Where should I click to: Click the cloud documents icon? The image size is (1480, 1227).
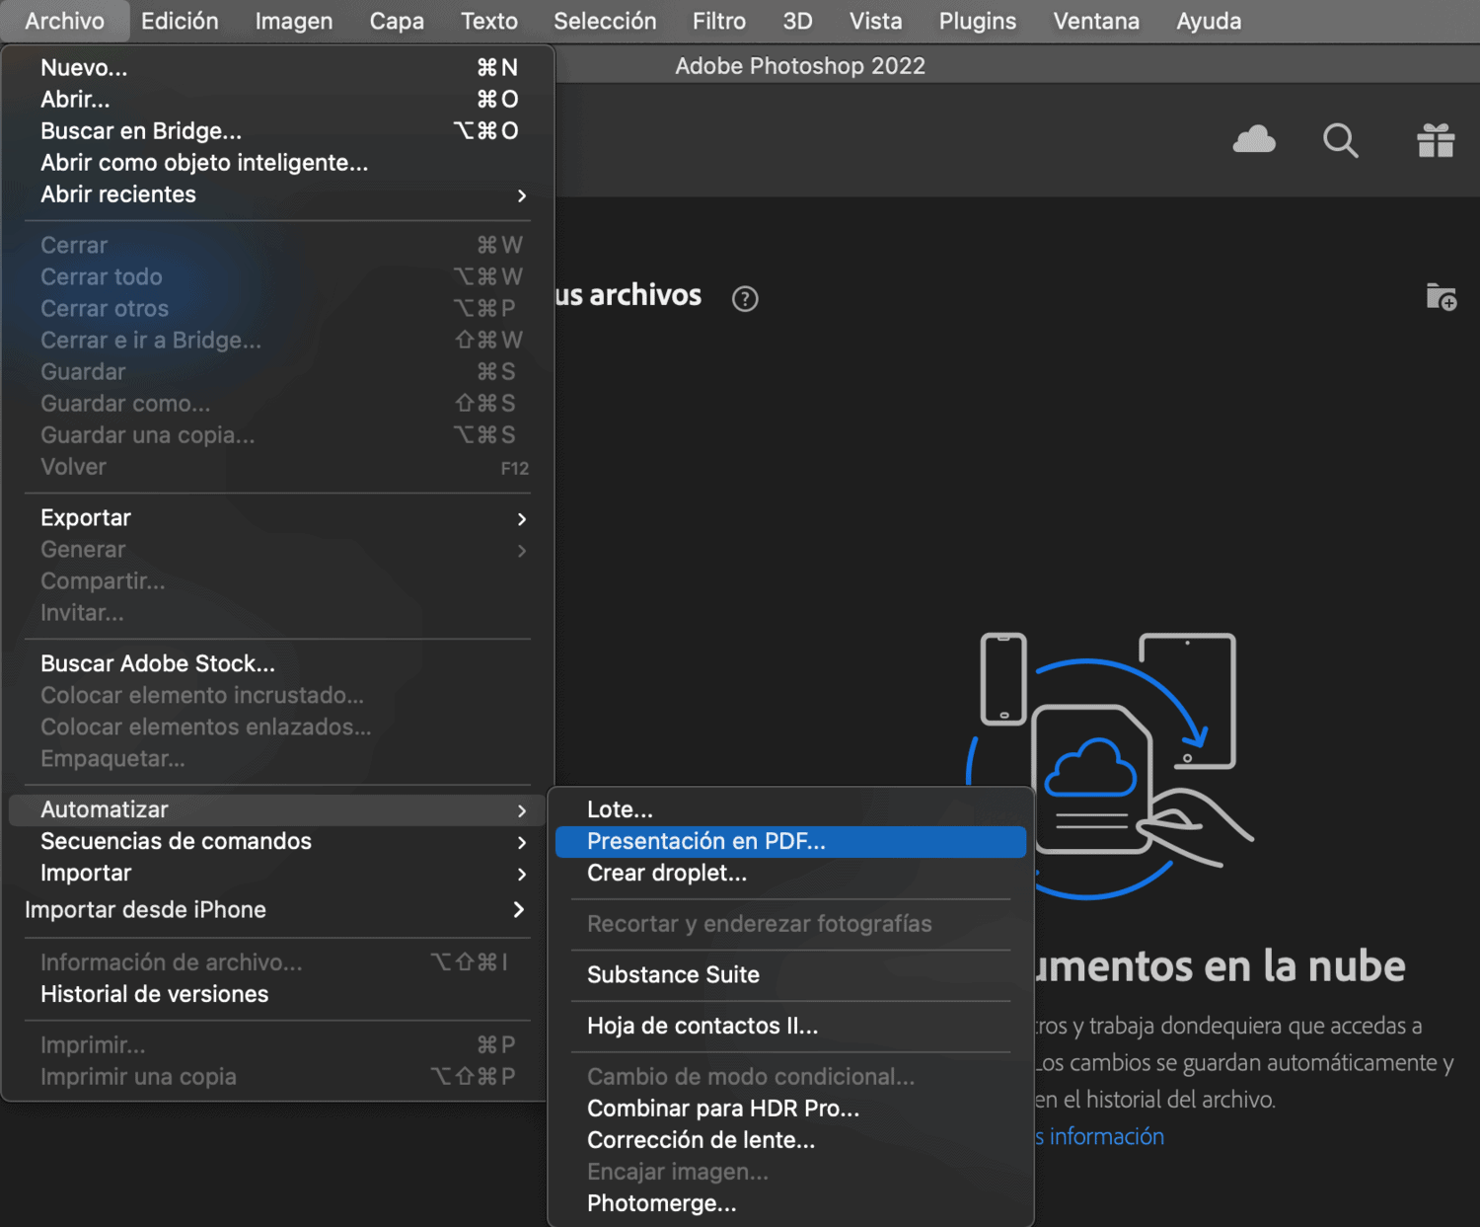click(x=1254, y=140)
